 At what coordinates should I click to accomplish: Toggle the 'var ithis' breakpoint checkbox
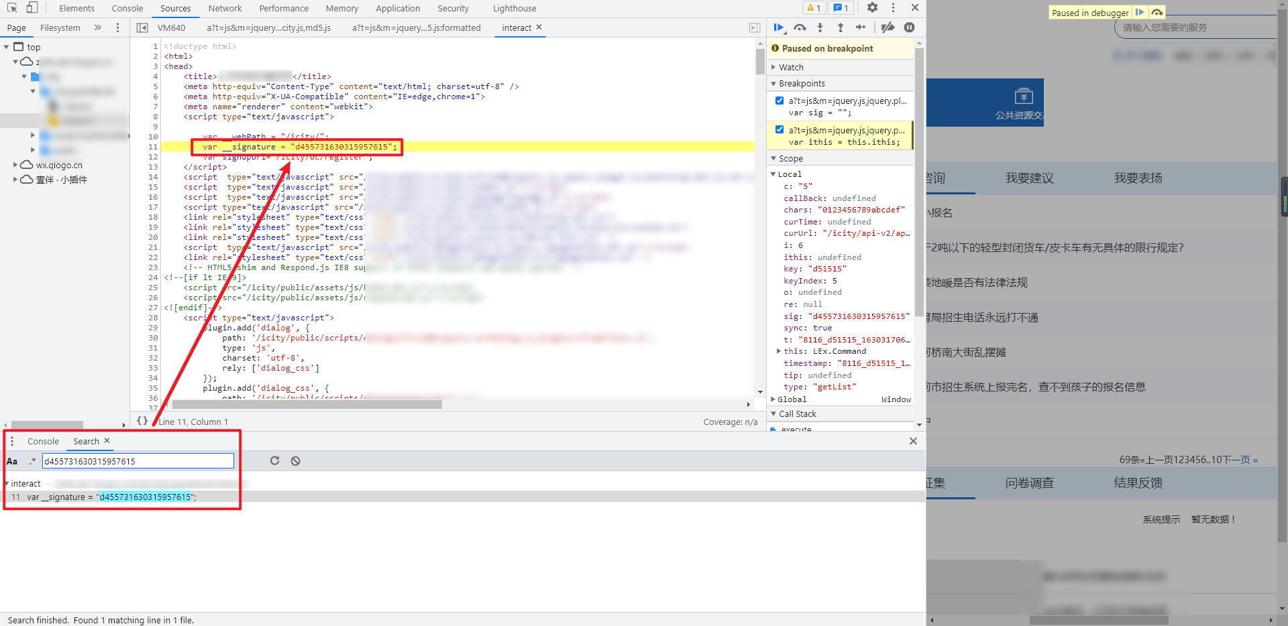[780, 130]
